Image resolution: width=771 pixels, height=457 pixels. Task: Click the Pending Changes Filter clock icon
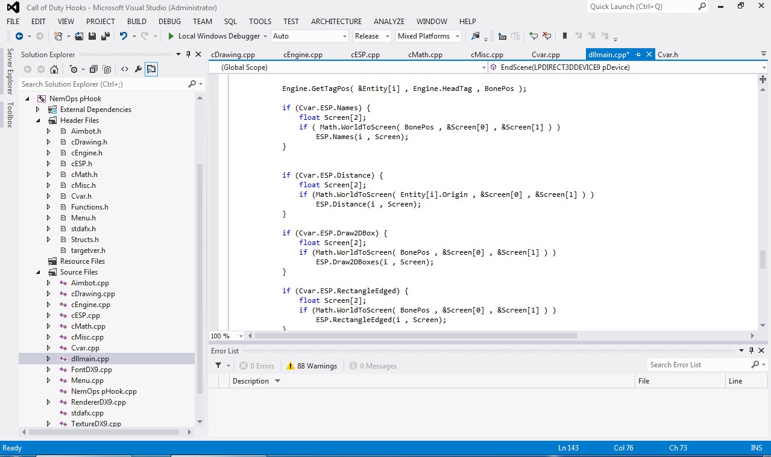tap(73, 69)
